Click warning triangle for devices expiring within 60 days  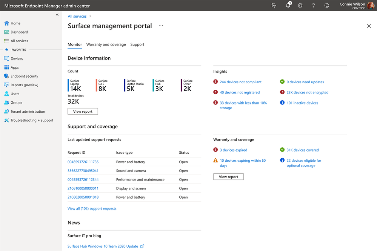coord(215,160)
